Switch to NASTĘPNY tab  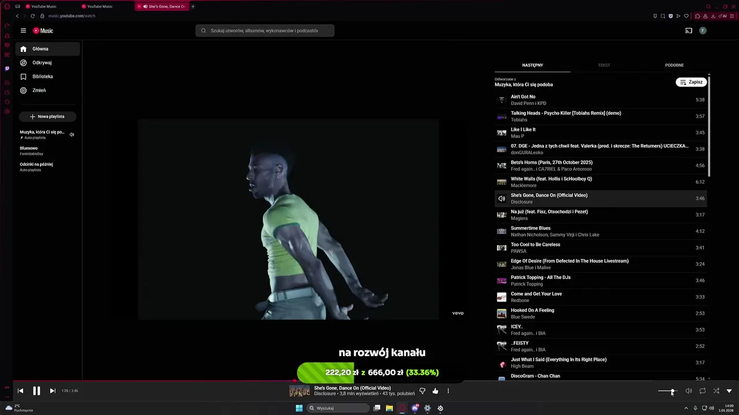point(532,65)
